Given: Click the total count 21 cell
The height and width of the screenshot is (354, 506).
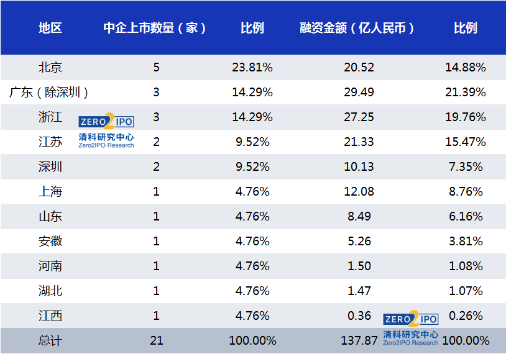Looking at the screenshot, I should (156, 340).
